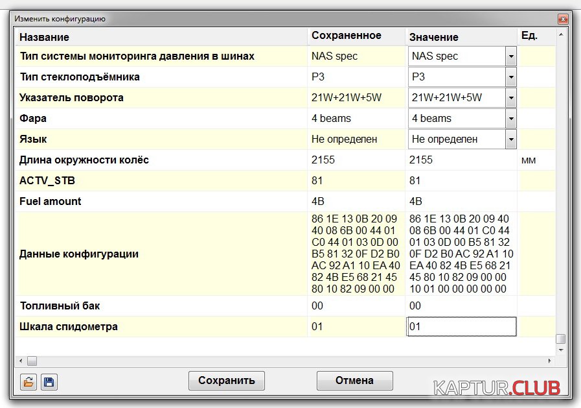This screenshot has width=581, height=408.
Task: Click the Шкала спидометра value input field
Action: (x=461, y=327)
